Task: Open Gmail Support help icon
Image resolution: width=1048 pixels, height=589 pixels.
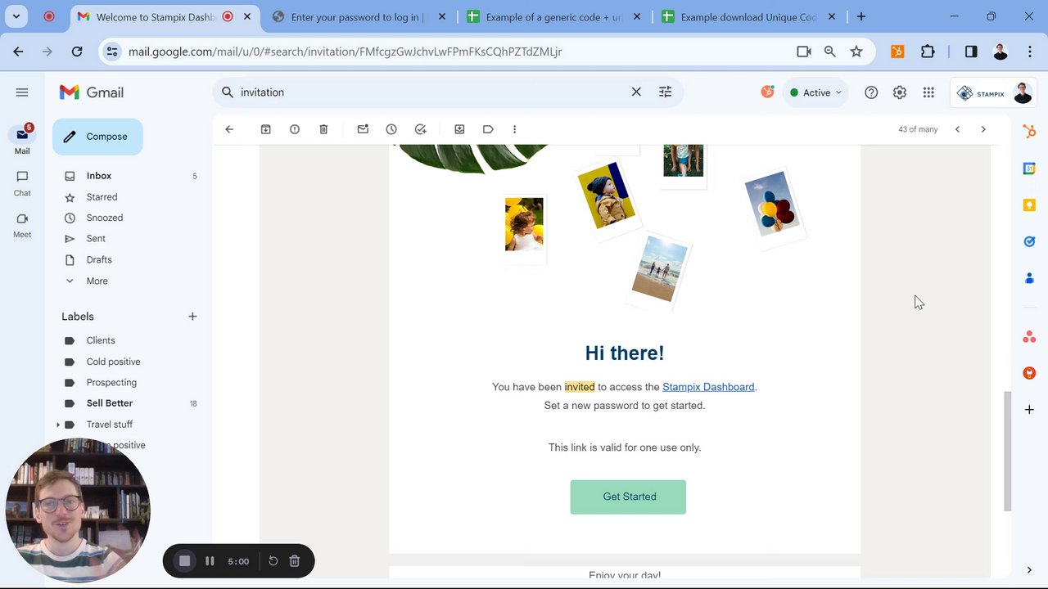Action: [x=871, y=92]
